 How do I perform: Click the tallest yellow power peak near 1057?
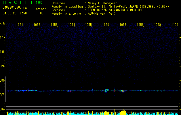123,112
